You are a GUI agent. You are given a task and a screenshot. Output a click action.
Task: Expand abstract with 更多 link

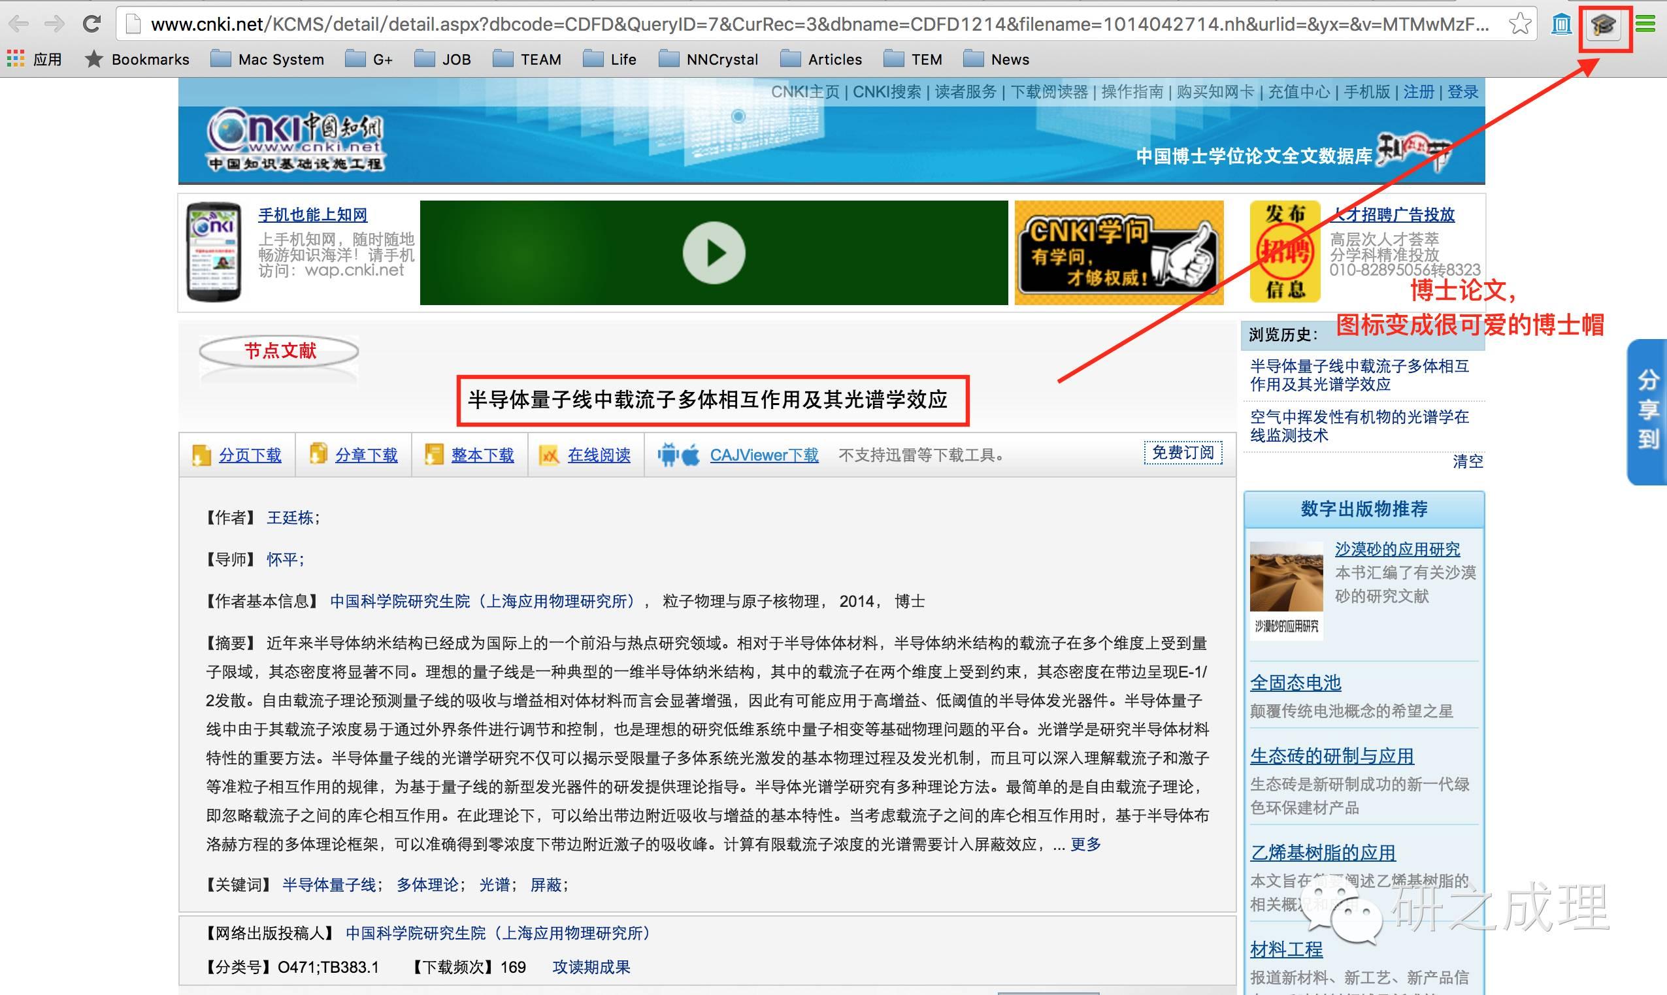click(1085, 844)
